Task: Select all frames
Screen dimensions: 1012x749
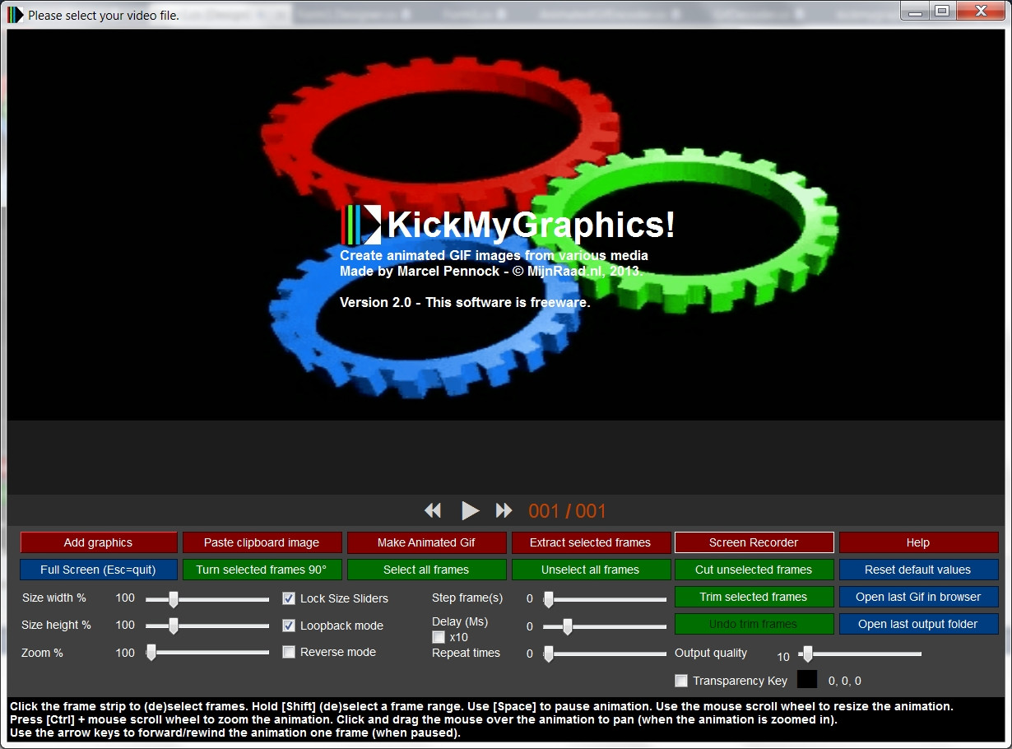Action: point(426,570)
